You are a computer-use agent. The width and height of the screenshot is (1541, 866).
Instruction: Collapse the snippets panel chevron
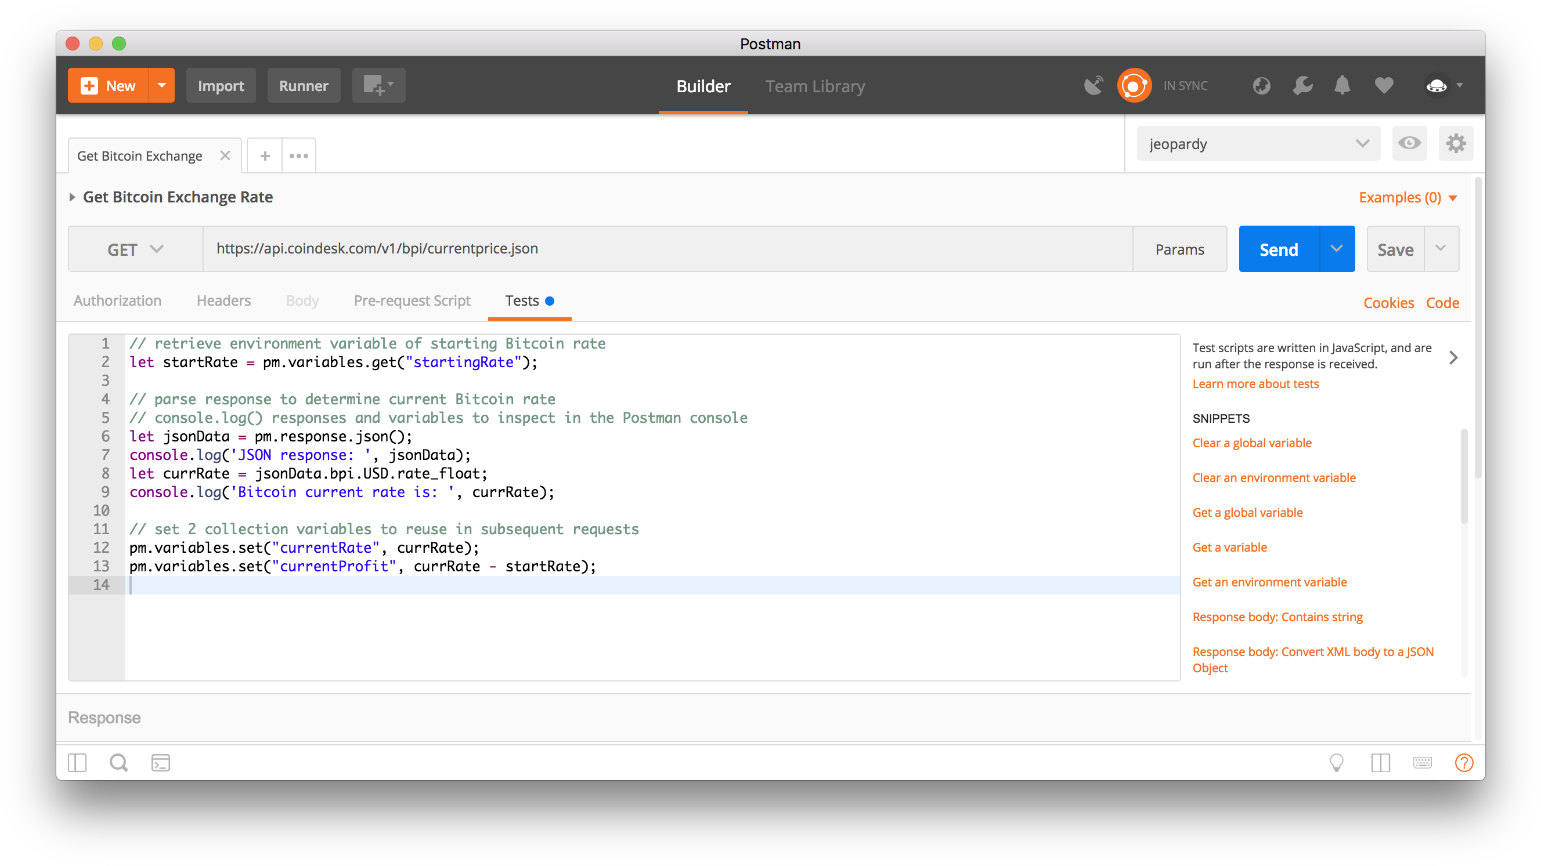(1453, 357)
